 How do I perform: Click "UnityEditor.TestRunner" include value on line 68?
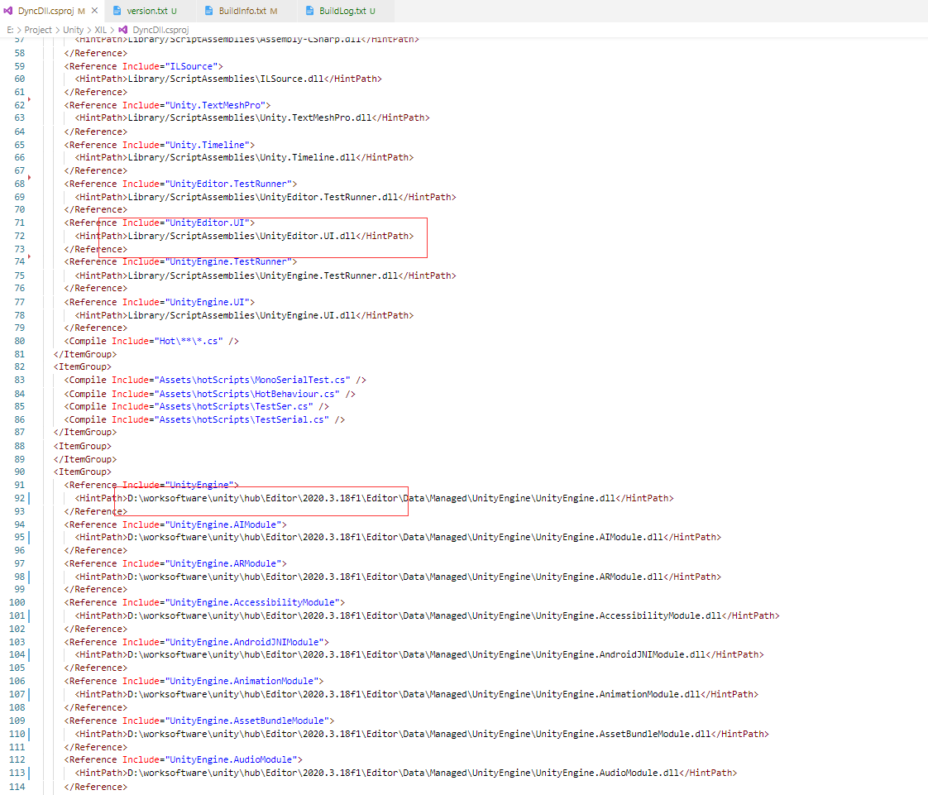(x=228, y=184)
